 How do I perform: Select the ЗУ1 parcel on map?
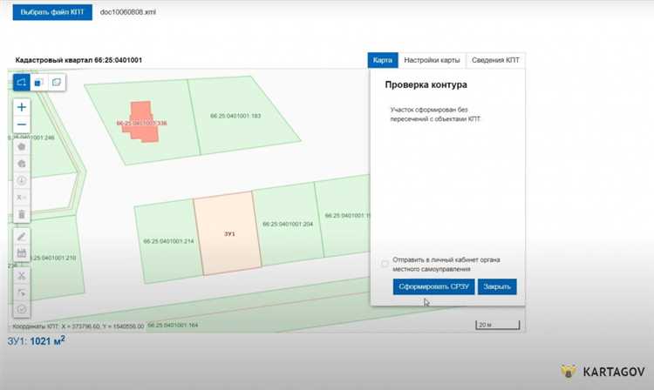[x=228, y=235]
